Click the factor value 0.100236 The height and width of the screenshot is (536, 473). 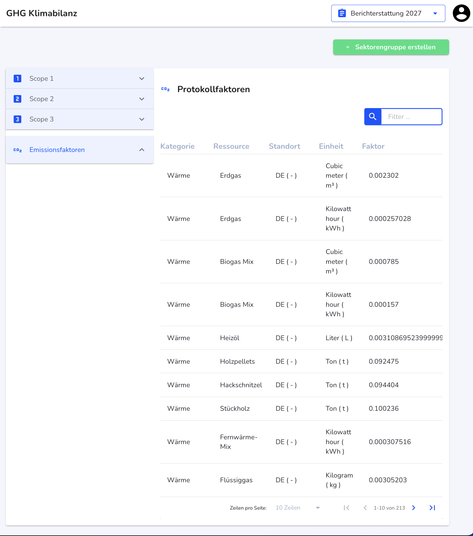tap(384, 409)
